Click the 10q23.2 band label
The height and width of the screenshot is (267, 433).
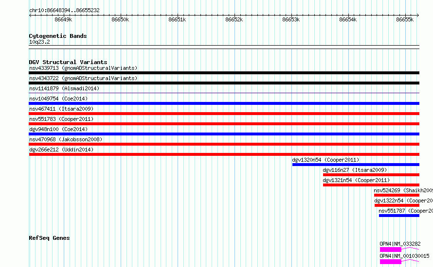point(39,42)
